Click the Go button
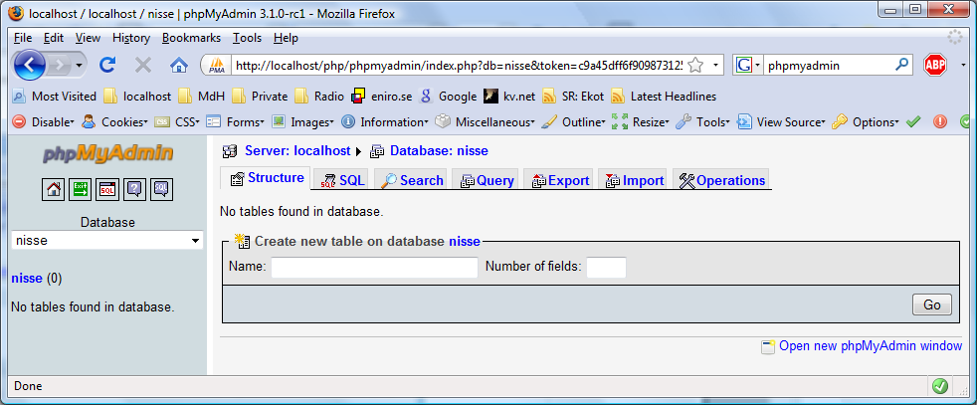 pos(931,304)
